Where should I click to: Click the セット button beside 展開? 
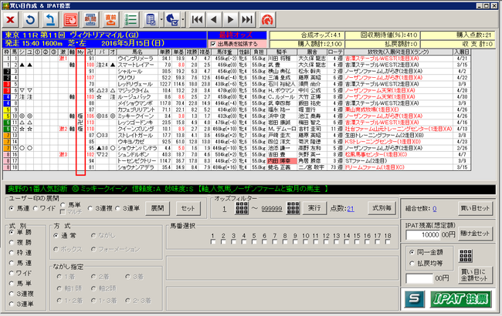pyautogui.click(x=188, y=208)
